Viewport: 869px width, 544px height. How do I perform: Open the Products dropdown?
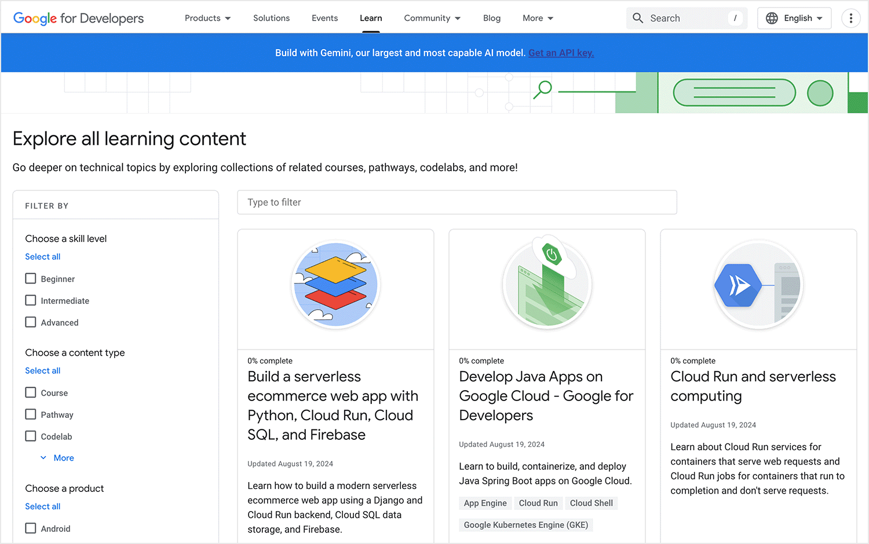point(207,18)
